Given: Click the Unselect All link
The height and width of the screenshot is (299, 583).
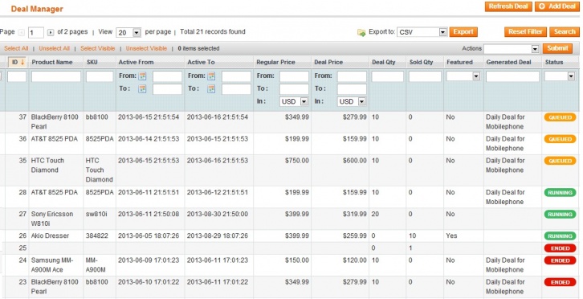Looking at the screenshot, I should pyautogui.click(x=55, y=48).
